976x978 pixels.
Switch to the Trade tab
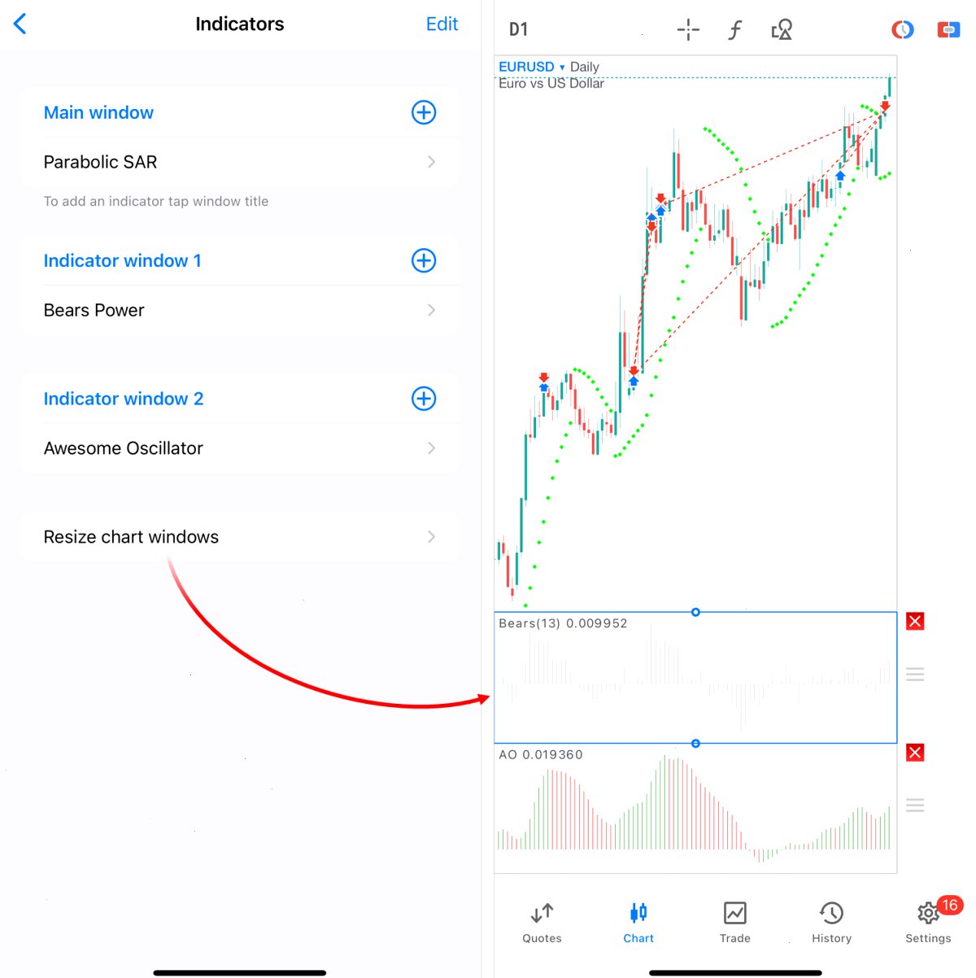click(x=735, y=923)
